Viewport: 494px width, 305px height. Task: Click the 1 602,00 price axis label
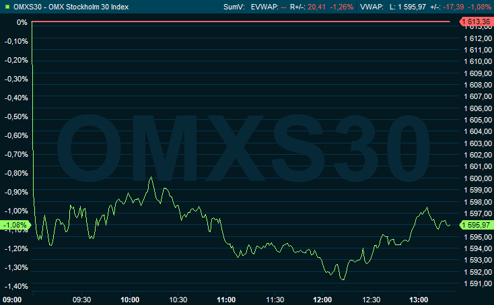coord(478,155)
